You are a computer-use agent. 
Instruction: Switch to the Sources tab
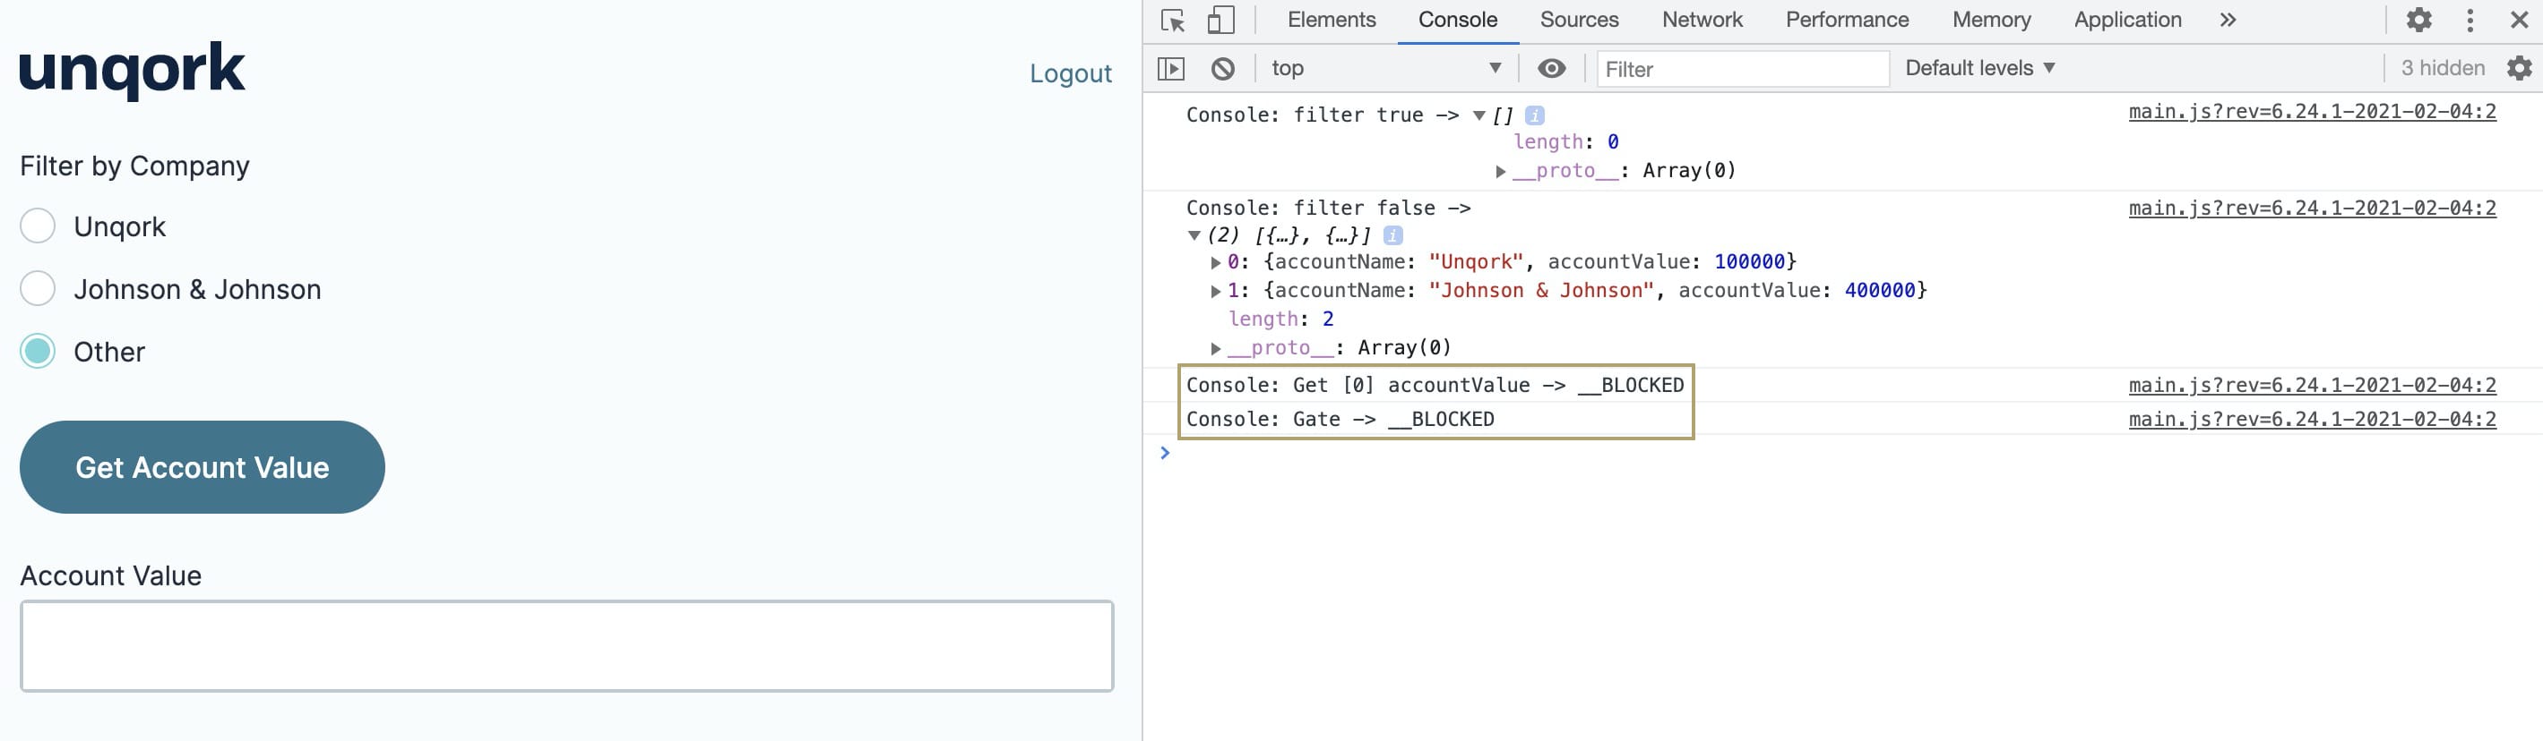1579,20
